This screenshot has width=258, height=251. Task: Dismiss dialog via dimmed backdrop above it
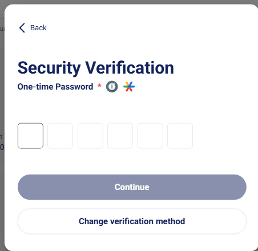point(129,2)
